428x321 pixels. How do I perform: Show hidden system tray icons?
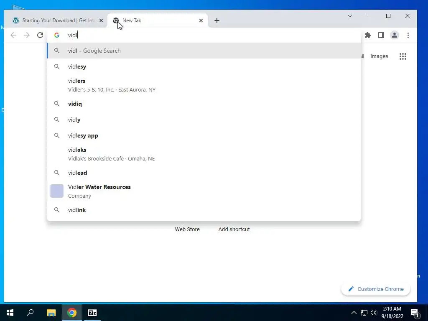click(354, 313)
